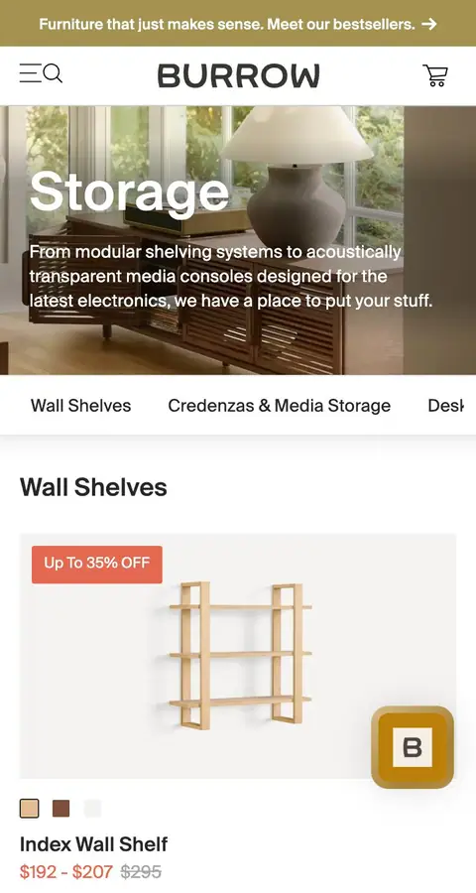Open the shopping cart
Image resolution: width=476 pixels, height=893 pixels.
point(435,75)
